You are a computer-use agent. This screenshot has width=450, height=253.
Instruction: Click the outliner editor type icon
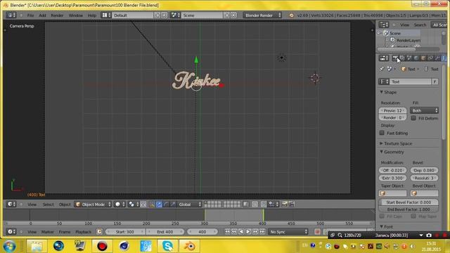(x=384, y=25)
